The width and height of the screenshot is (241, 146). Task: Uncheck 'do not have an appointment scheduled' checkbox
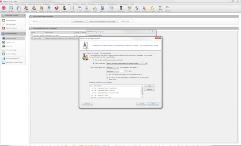pyautogui.click(x=107, y=78)
